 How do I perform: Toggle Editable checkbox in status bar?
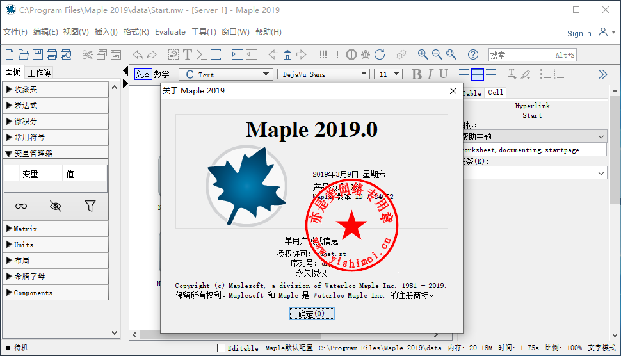tap(222, 348)
